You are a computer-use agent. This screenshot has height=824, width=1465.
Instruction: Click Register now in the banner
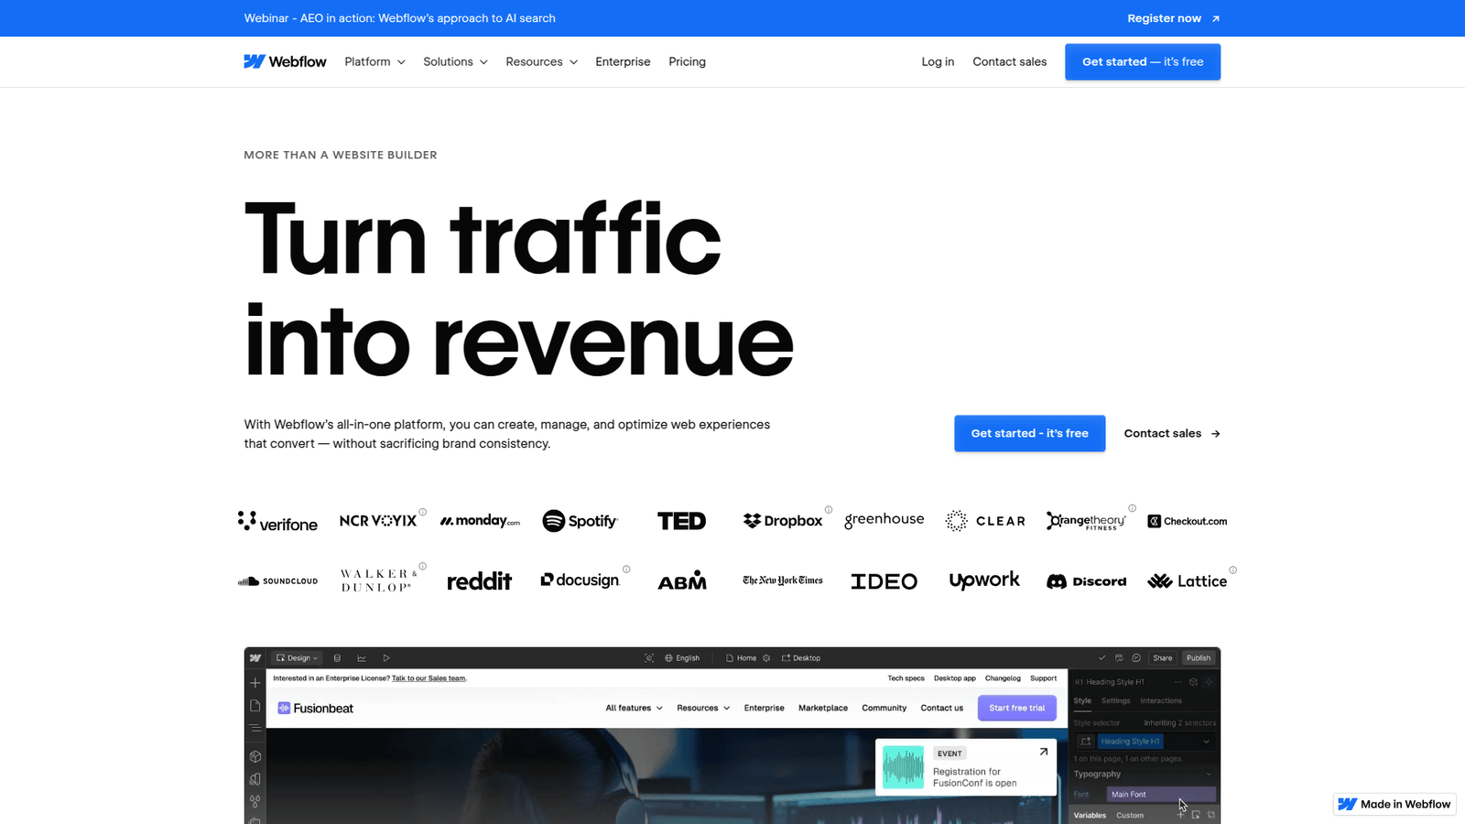(1173, 18)
